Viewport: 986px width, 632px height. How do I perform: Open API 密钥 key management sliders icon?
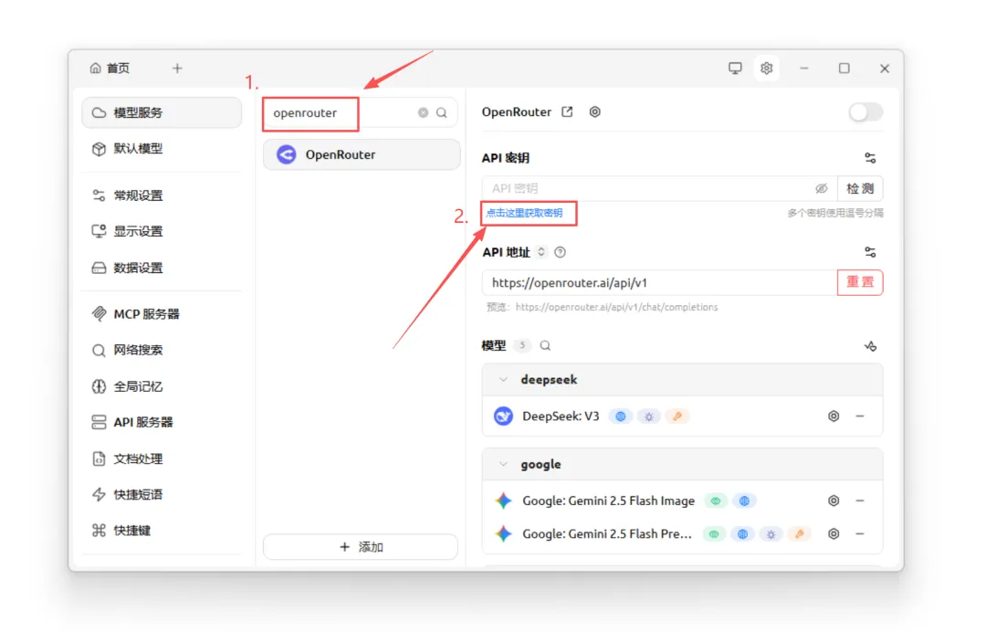pyautogui.click(x=870, y=158)
